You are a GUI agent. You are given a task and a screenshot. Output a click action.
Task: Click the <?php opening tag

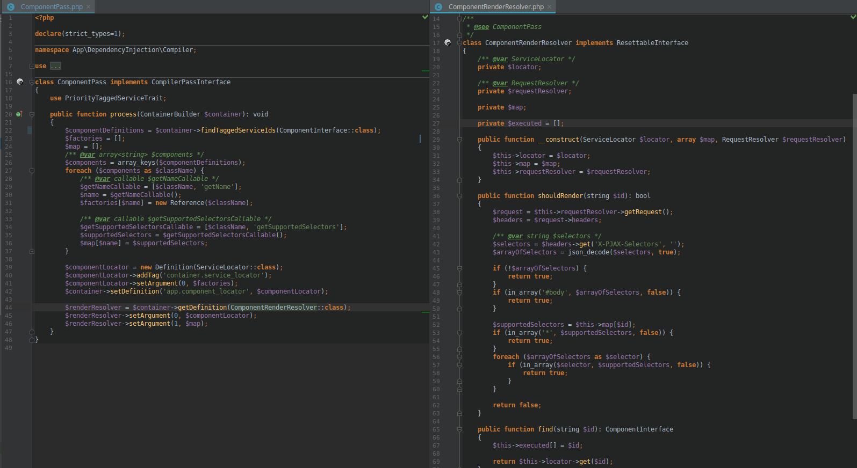[x=45, y=18]
